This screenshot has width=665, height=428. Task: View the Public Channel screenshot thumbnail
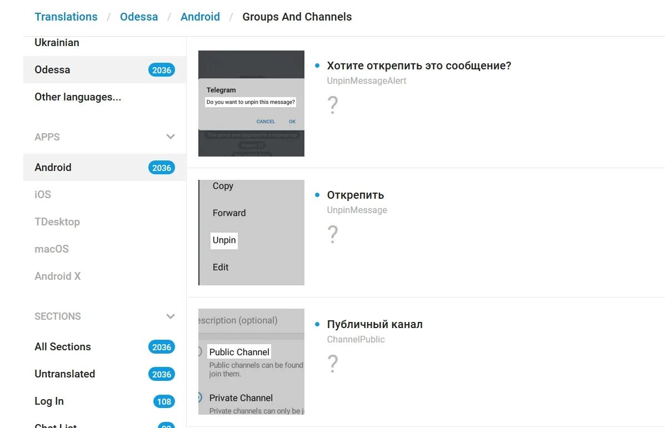[x=251, y=361]
